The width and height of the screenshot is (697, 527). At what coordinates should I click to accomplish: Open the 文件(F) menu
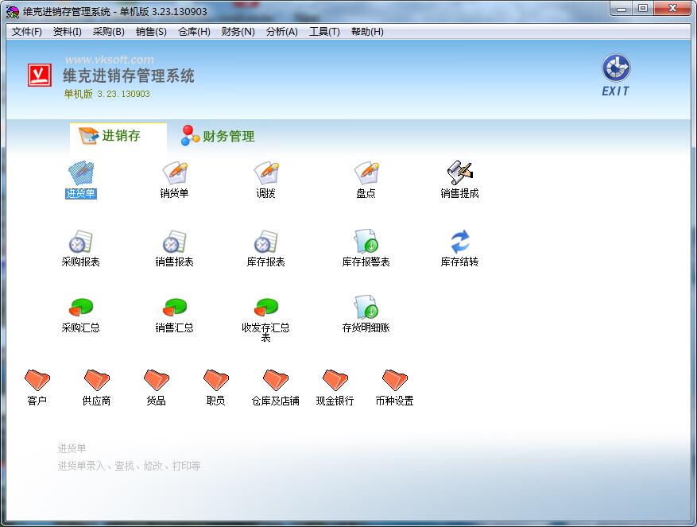pyautogui.click(x=27, y=32)
